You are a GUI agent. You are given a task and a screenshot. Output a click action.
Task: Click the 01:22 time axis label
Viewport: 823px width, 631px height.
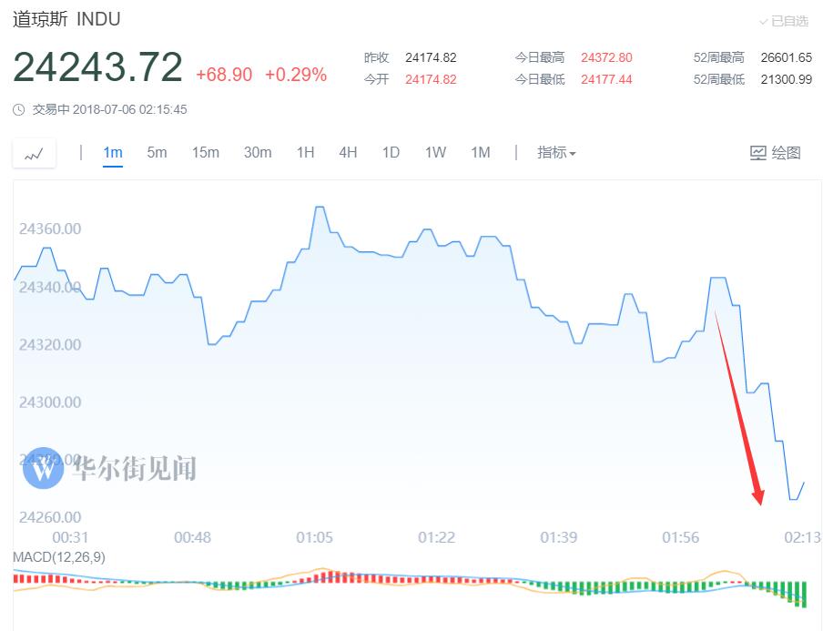click(x=436, y=537)
